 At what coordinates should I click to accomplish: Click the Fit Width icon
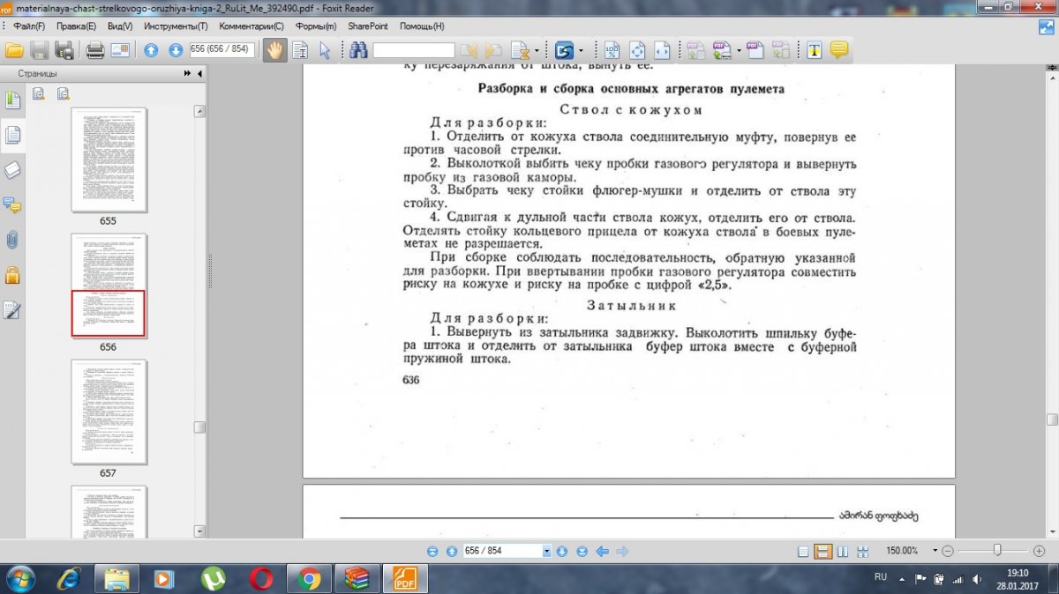pyautogui.click(x=662, y=50)
